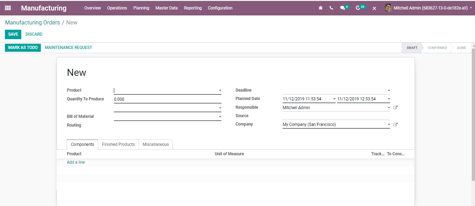Switch to the Components tab
Viewport: 475px width, 206px height.
(x=82, y=144)
